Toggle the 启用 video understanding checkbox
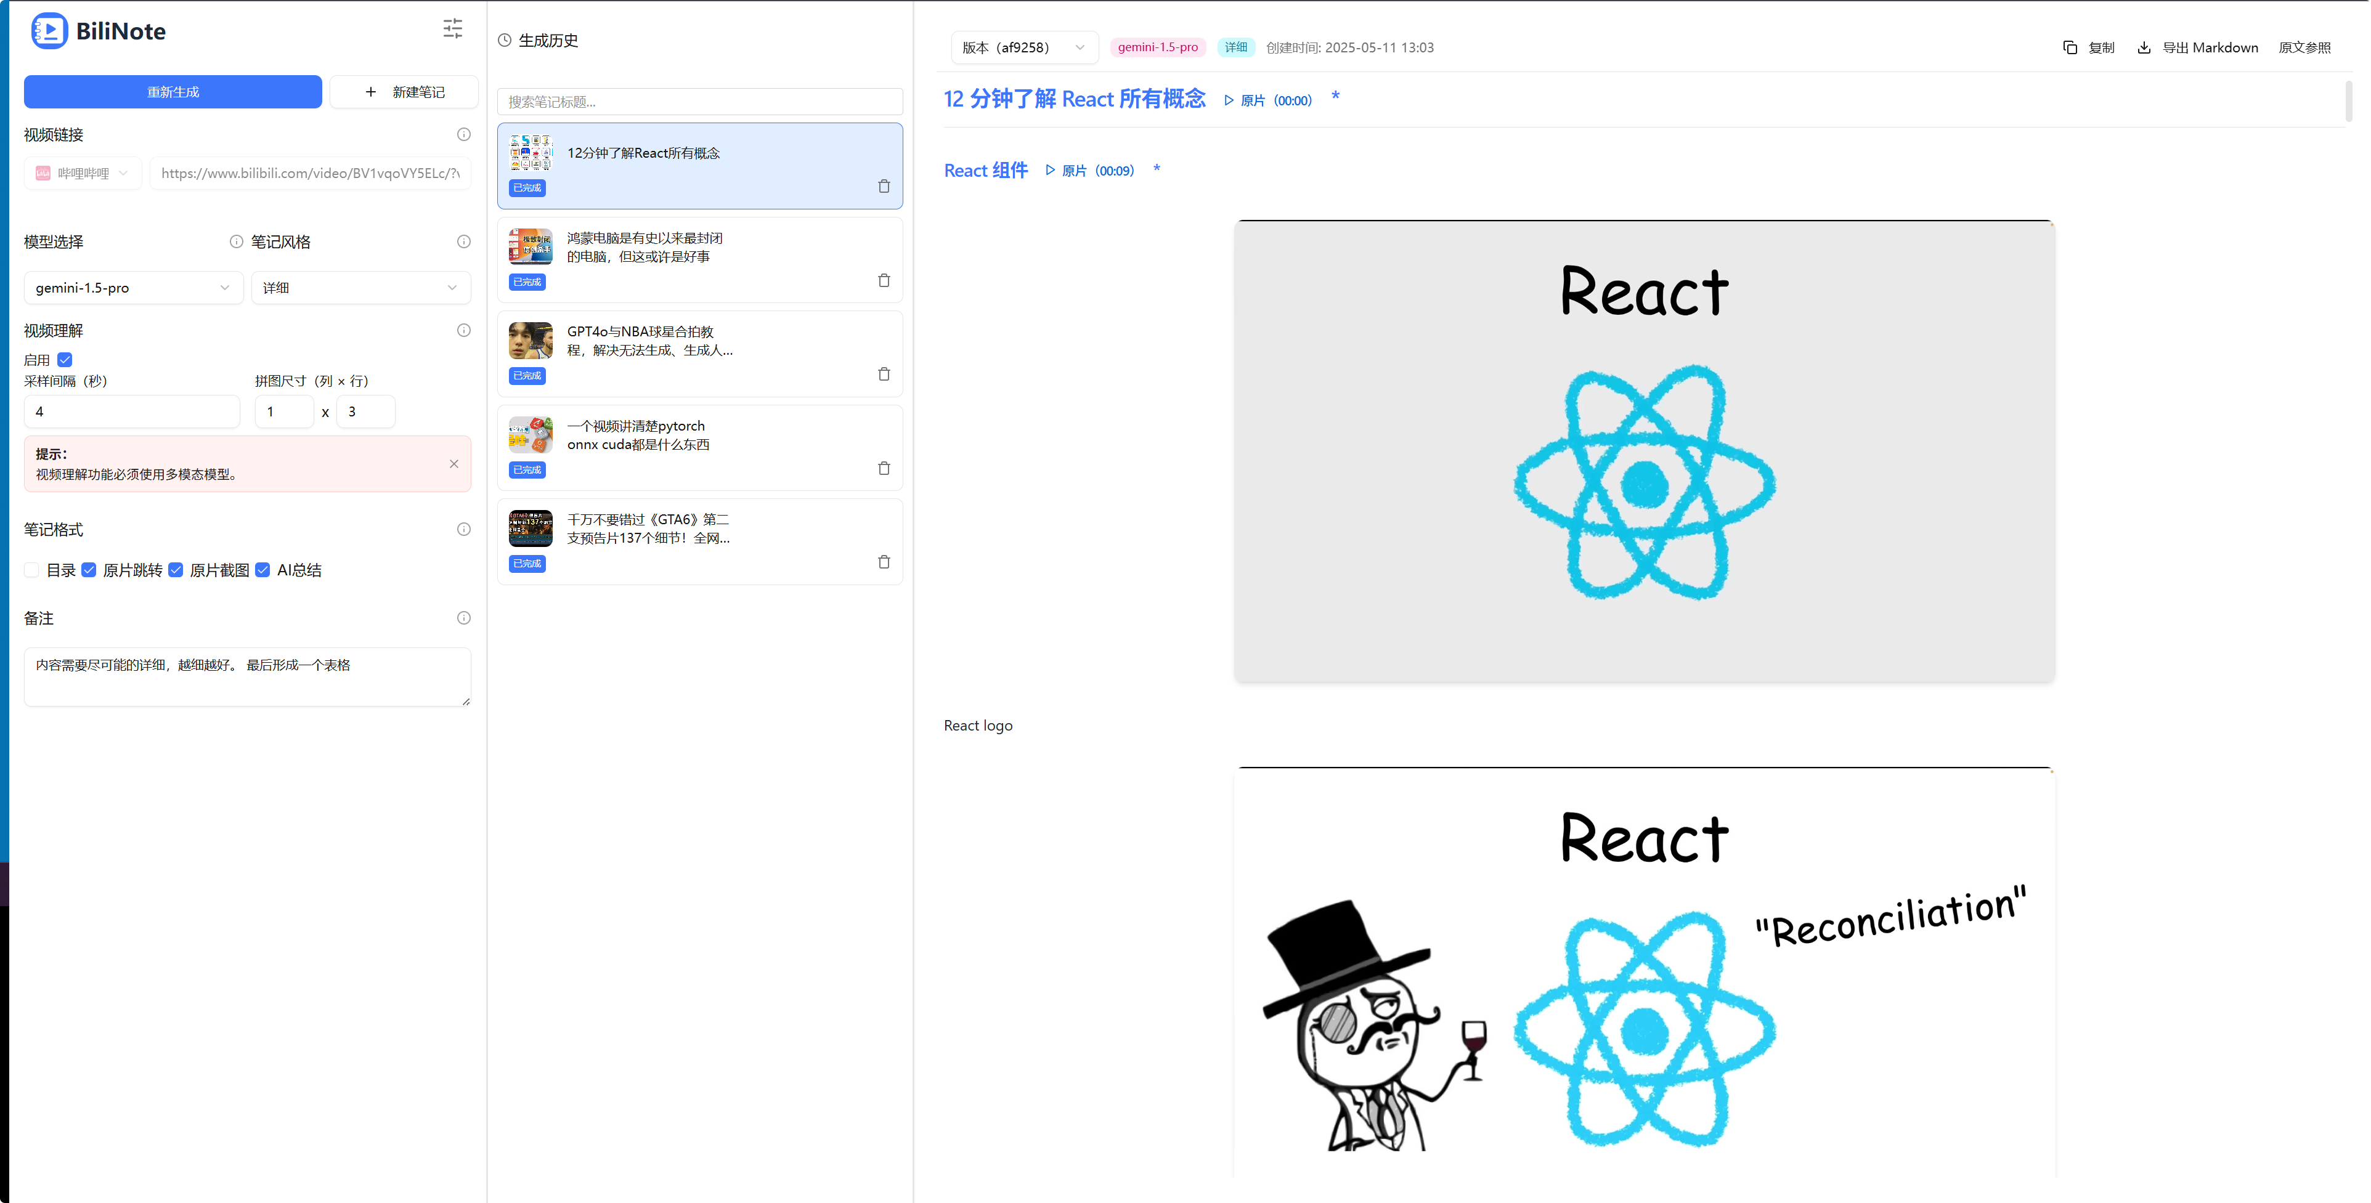 click(65, 360)
